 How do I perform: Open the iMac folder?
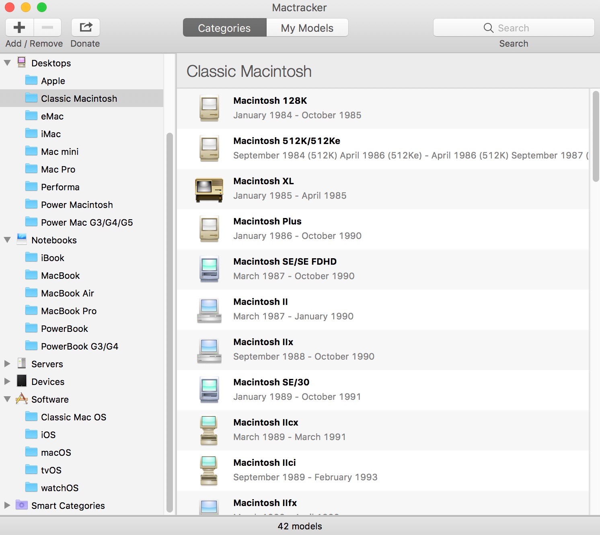pos(82,134)
